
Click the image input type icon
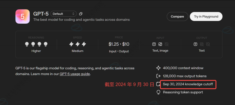point(160,44)
